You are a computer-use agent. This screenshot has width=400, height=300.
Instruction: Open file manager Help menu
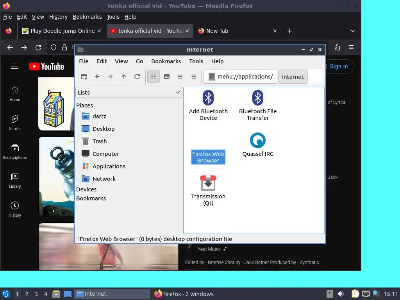[217, 61]
